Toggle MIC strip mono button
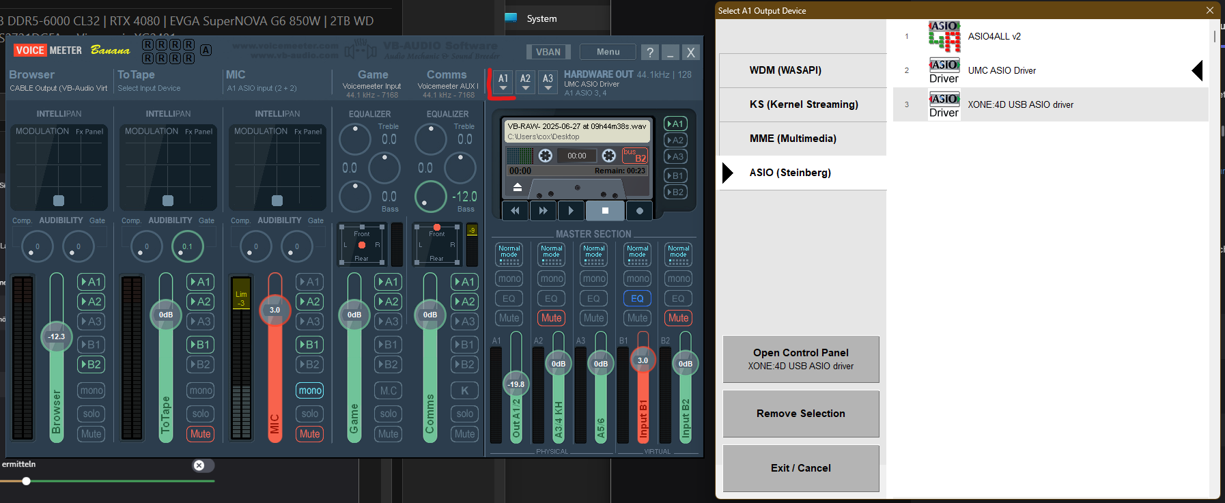This screenshot has height=503, width=1225. (x=309, y=390)
